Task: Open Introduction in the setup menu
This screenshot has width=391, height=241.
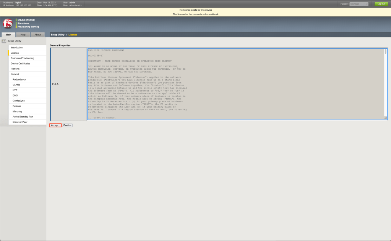Action: click(x=17, y=48)
